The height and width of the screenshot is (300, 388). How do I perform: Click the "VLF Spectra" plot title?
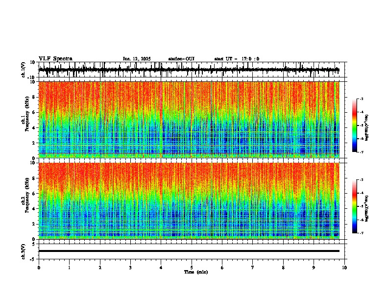pos(55,59)
